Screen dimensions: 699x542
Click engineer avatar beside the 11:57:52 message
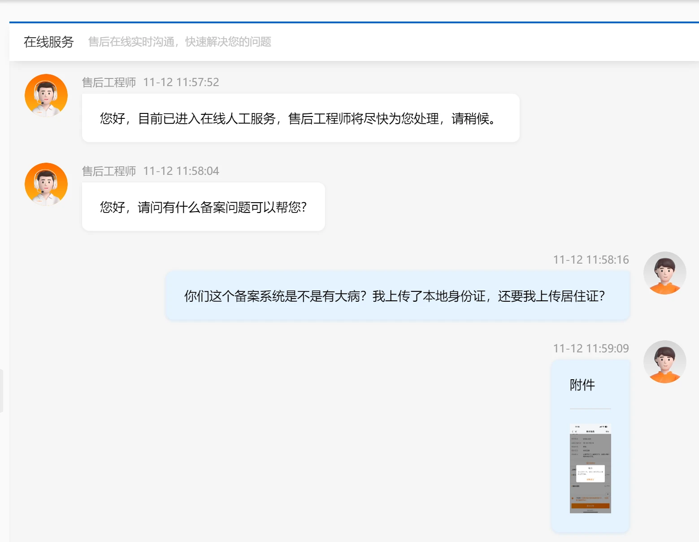[46, 95]
